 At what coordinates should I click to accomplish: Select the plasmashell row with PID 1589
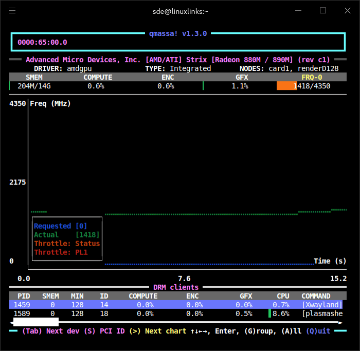click(x=176, y=313)
